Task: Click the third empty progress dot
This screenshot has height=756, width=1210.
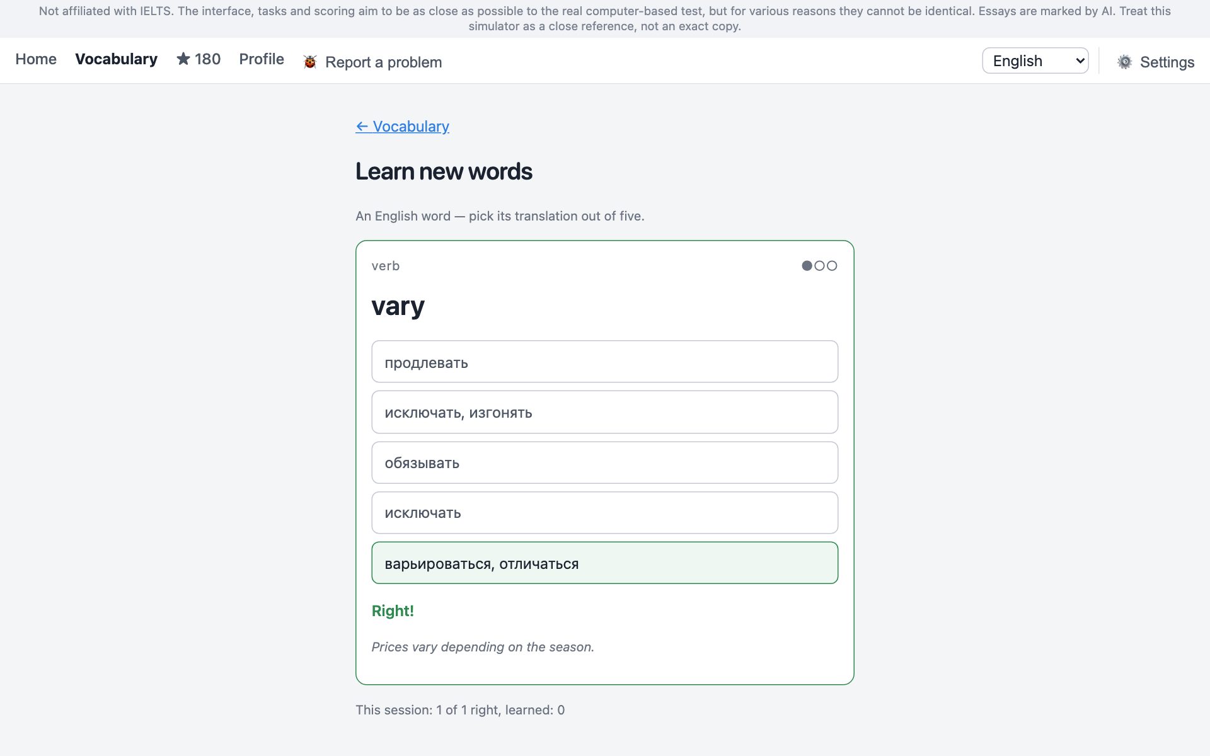Action: 832,266
